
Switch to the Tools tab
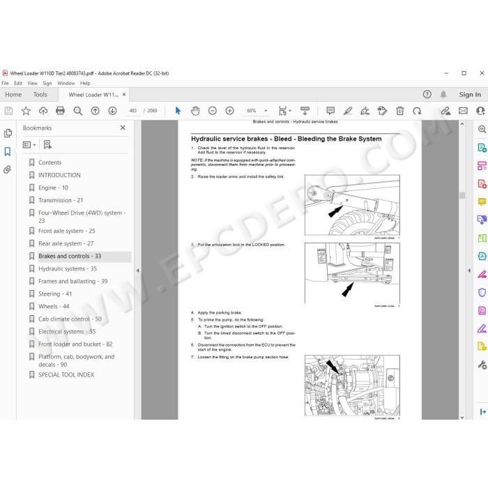[40, 95]
